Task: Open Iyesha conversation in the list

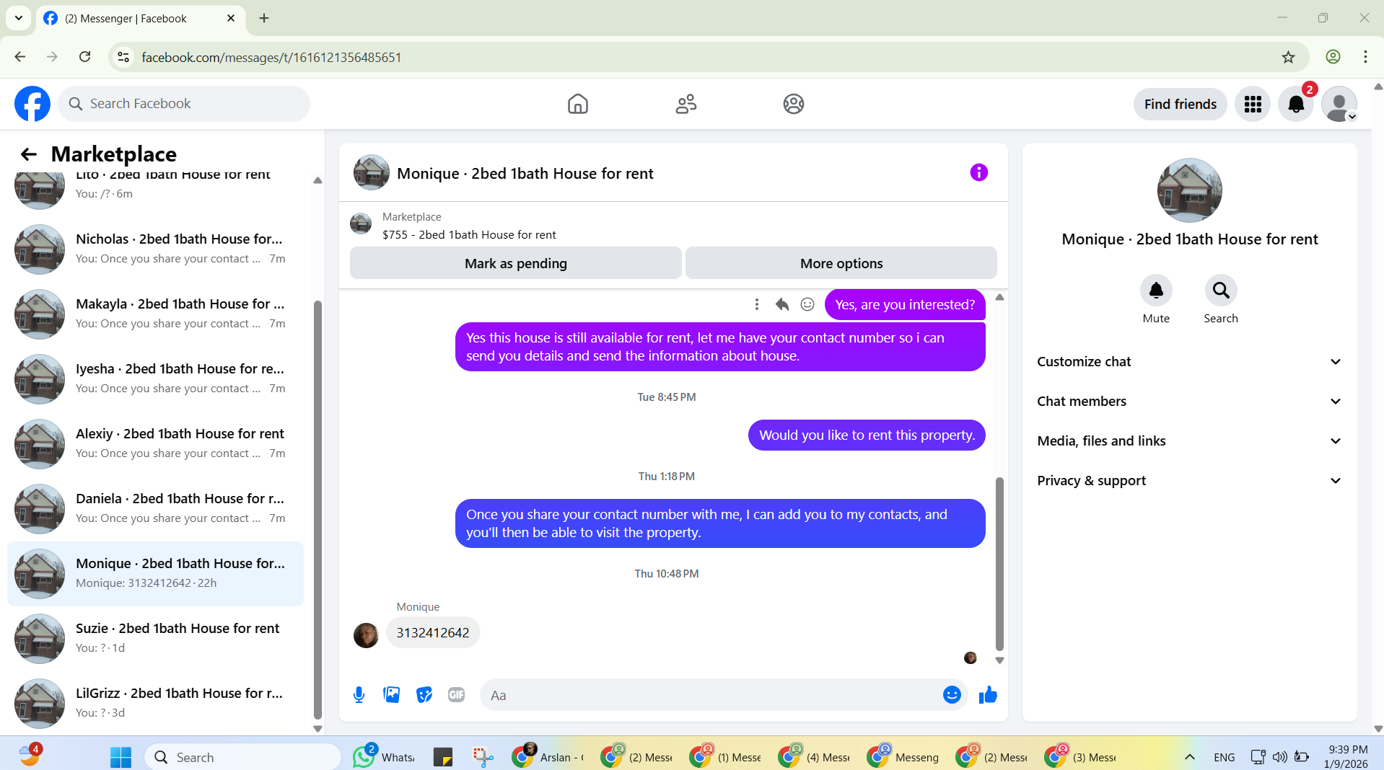Action: click(155, 379)
